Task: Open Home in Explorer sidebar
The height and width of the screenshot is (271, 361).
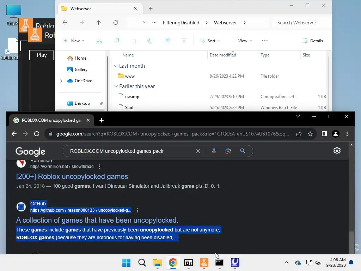Action: click(77, 58)
